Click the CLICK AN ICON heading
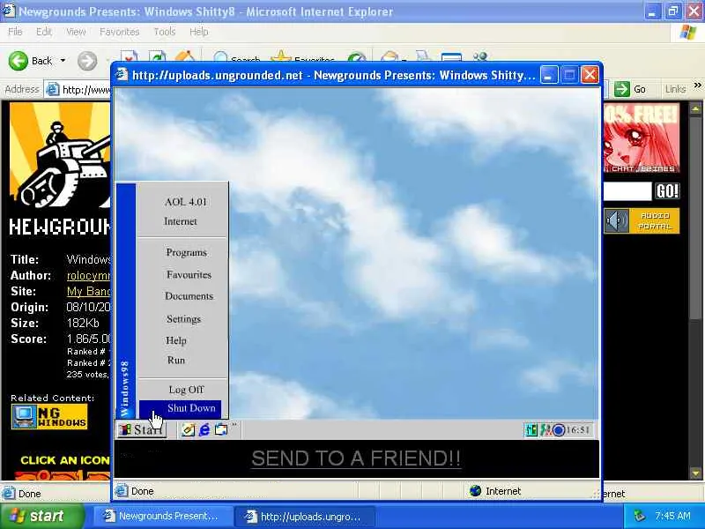705x529 pixels. coord(65,460)
